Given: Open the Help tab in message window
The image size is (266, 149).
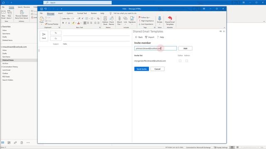Looking at the screenshot, I should pyautogui.click(x=102, y=13).
